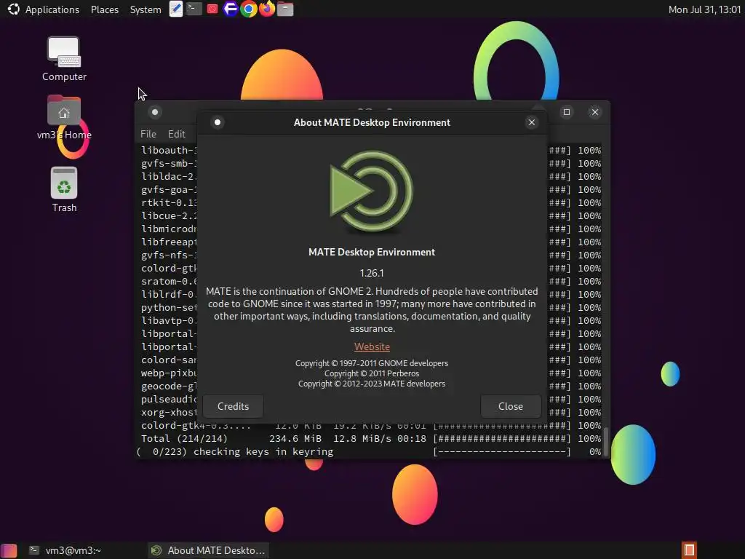Switch to About MATE Deskto... taskbar entry
This screenshot has height=559, width=745.
(x=209, y=550)
